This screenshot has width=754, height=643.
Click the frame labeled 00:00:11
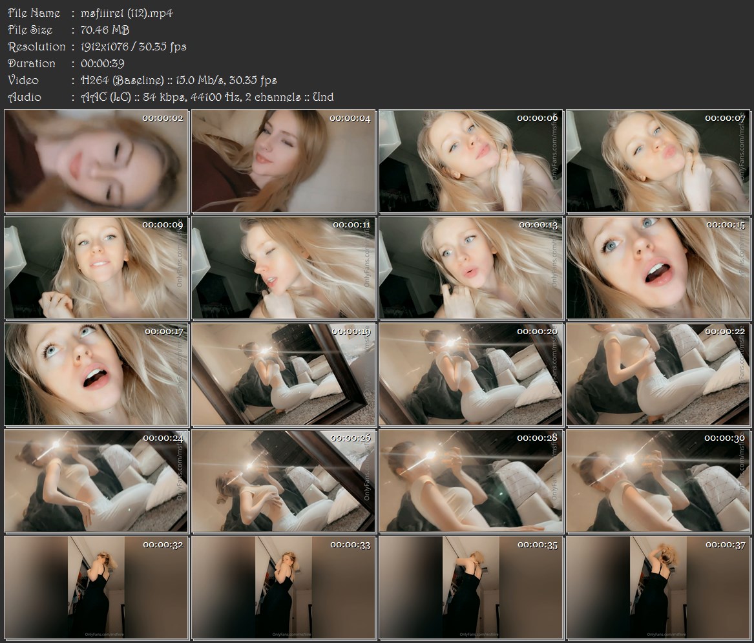click(284, 268)
